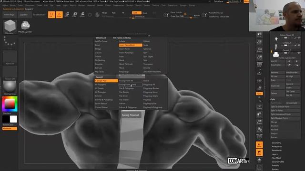The width and height of the screenshot is (305, 171).
Task: Open the Preferences menu
Action: pyautogui.click(x=119, y=5)
